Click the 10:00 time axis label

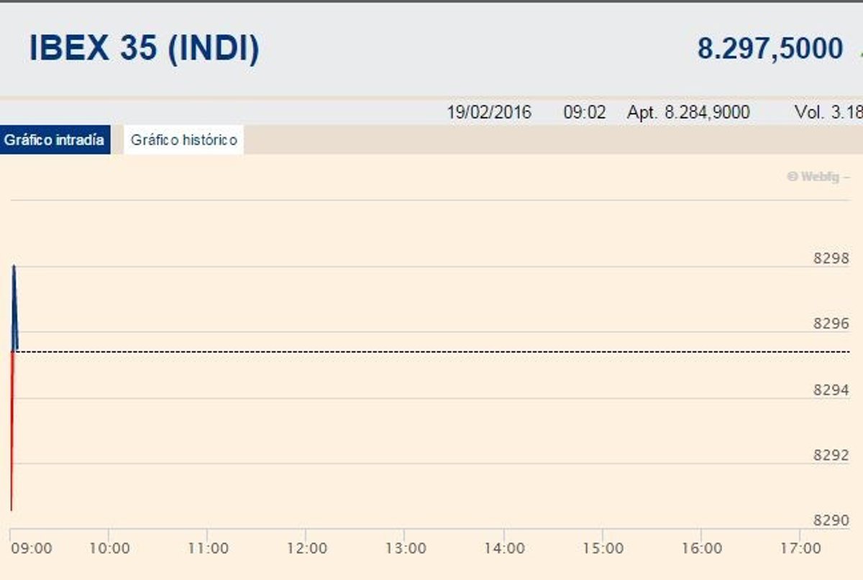[x=109, y=548]
